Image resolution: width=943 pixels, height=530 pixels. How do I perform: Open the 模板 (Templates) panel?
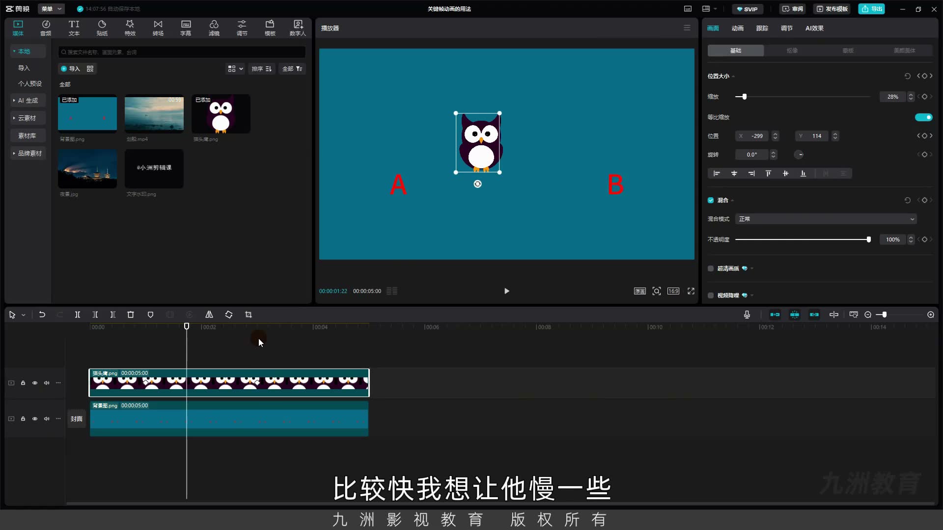click(x=270, y=28)
